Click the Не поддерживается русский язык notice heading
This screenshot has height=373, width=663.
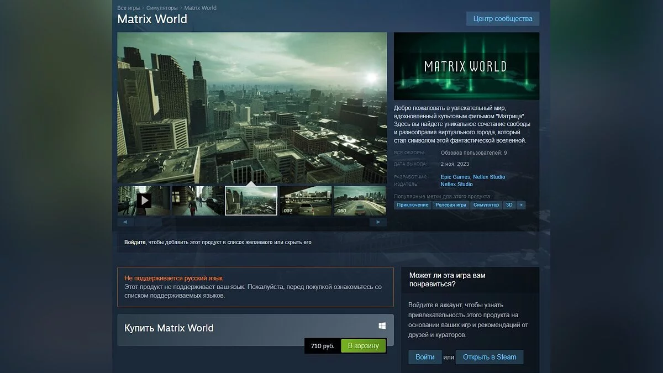click(x=173, y=278)
